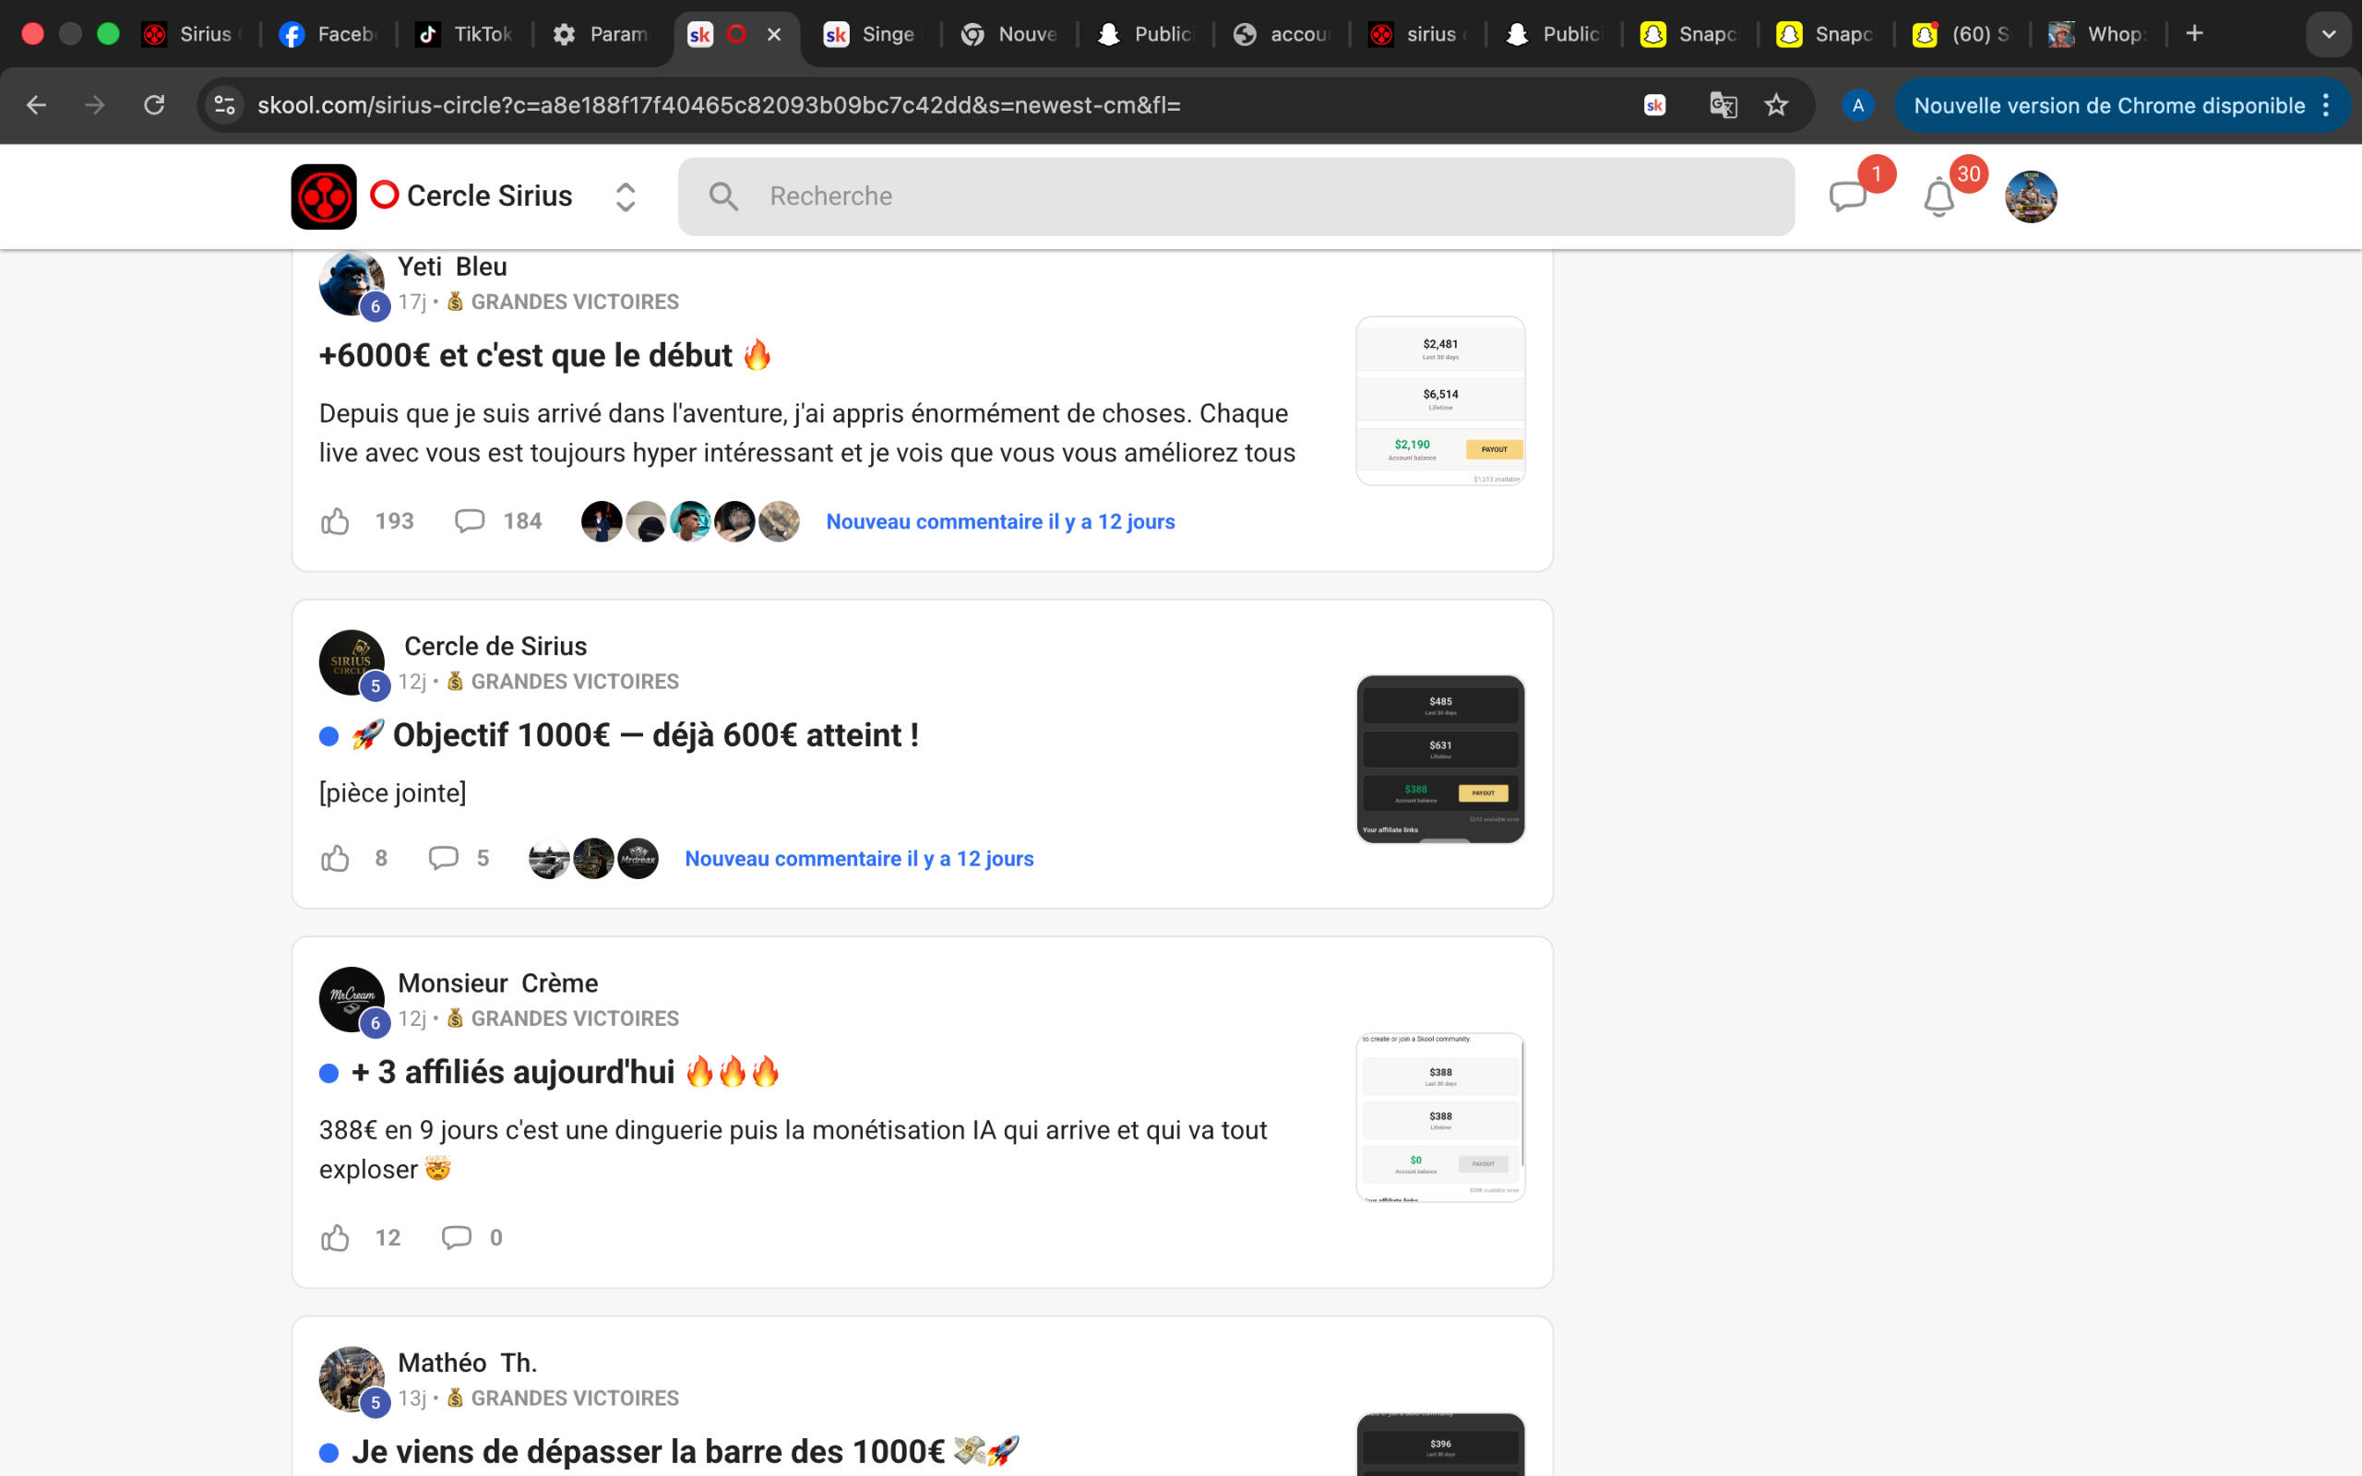
Task: Click the Recherche search field
Action: 1235,196
